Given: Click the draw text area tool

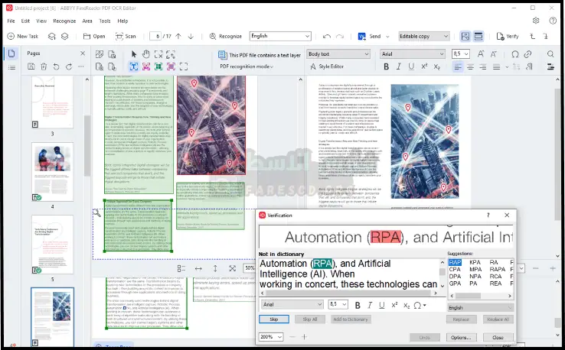Looking at the screenshot, I should (x=133, y=66).
